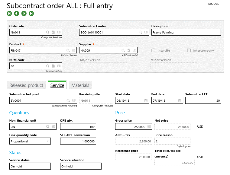
Task: Click the next record arrow icon
Action: (24, 14)
